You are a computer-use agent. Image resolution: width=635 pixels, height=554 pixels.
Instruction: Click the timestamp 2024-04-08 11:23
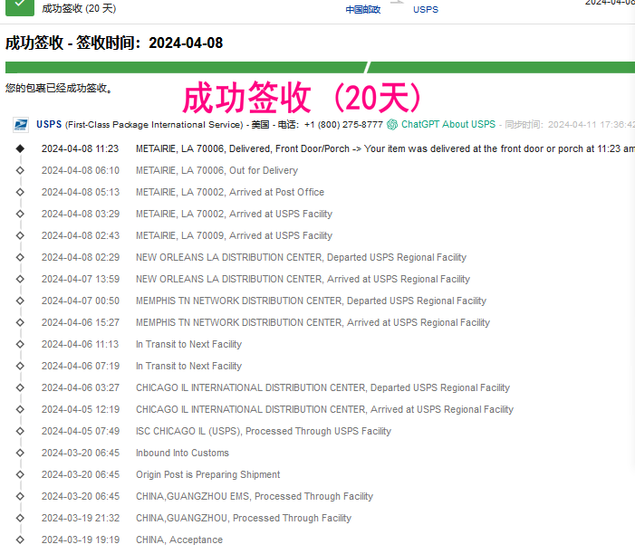(x=81, y=149)
